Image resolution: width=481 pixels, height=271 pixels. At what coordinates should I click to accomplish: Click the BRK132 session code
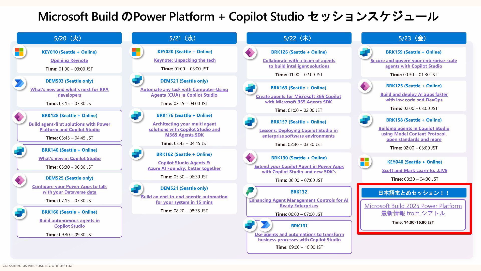click(x=299, y=192)
